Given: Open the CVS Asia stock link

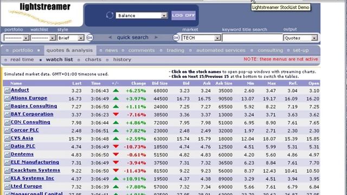Looking at the screenshot, I should [x=22, y=138].
